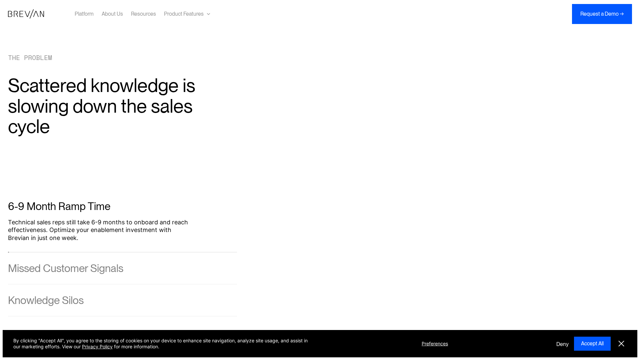Go to the About Us page
640x360 pixels.
pyautogui.click(x=112, y=14)
